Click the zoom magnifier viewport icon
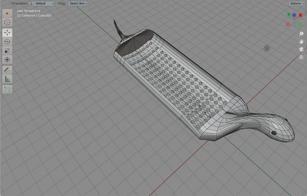Viewport: 307px width, 196px height. pyautogui.click(x=301, y=34)
